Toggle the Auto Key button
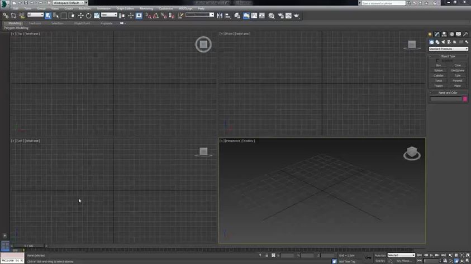Screen dimensions: 471x264 [380, 255]
